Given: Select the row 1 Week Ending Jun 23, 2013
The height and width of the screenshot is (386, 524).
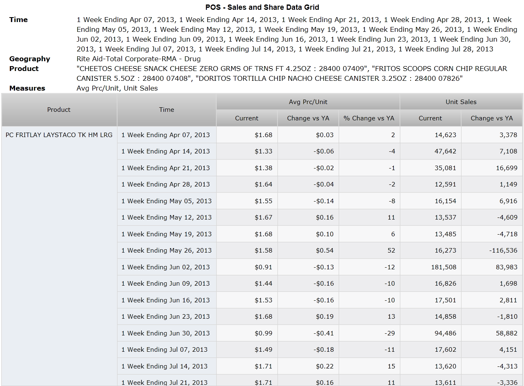Looking at the screenshot, I should pyautogui.click(x=320, y=317).
